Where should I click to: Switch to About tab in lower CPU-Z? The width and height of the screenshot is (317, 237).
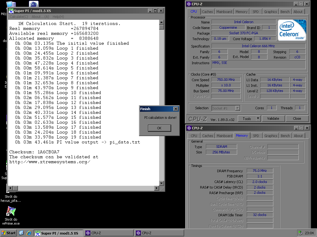tap(298, 136)
